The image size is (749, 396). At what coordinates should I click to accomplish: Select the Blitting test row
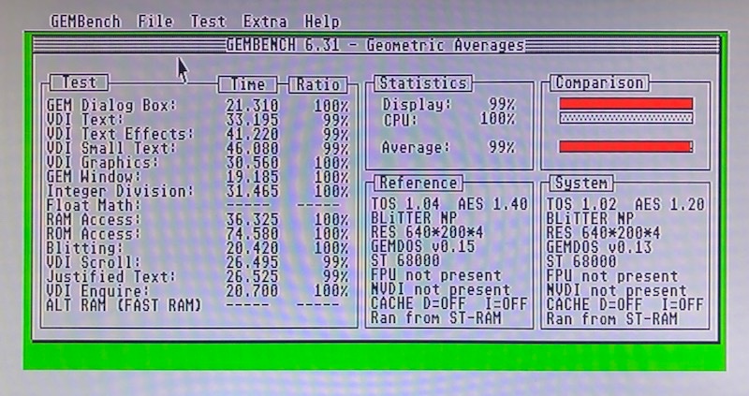(198, 248)
